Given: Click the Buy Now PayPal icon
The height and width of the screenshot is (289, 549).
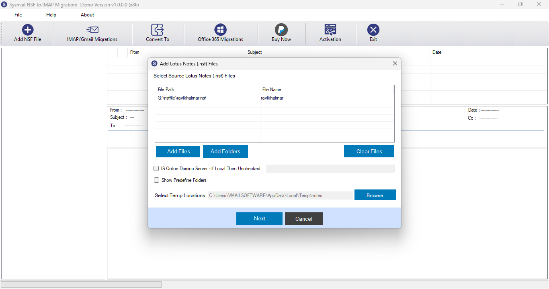Looking at the screenshot, I should pyautogui.click(x=281, y=30).
